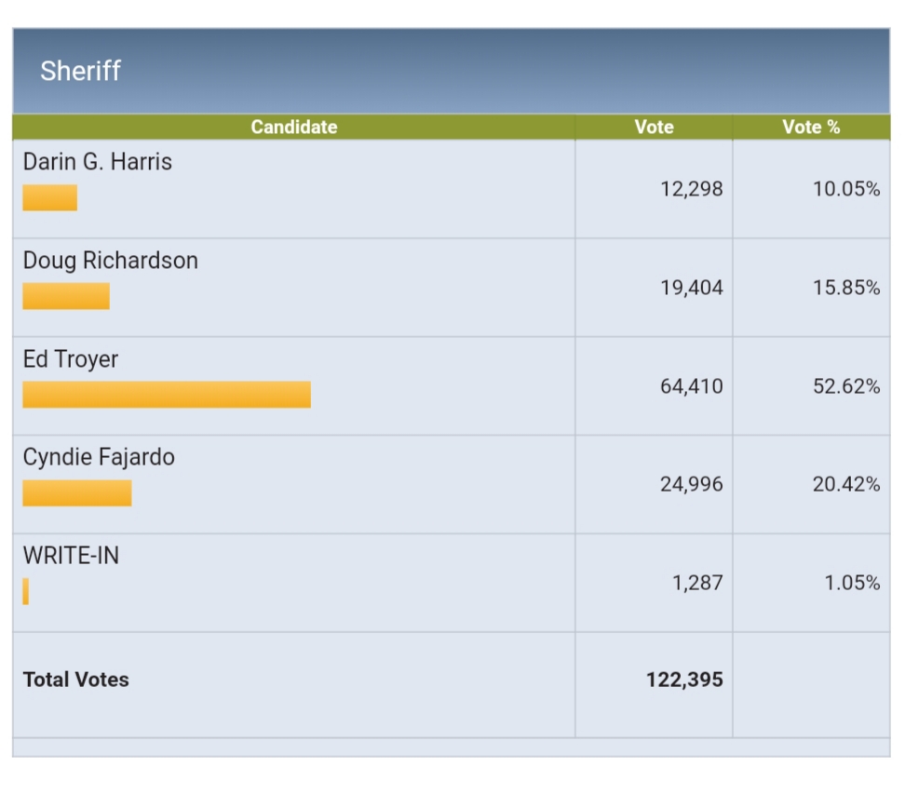Click the WRITE-IN label
The image size is (919, 795).
coord(71,556)
